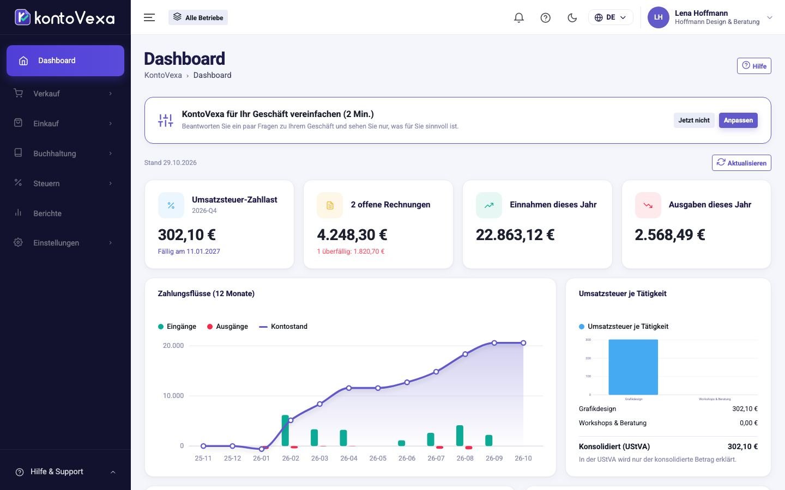Toggle the hamburger sidebar menu
Screen dimensions: 785x490
(149, 17)
